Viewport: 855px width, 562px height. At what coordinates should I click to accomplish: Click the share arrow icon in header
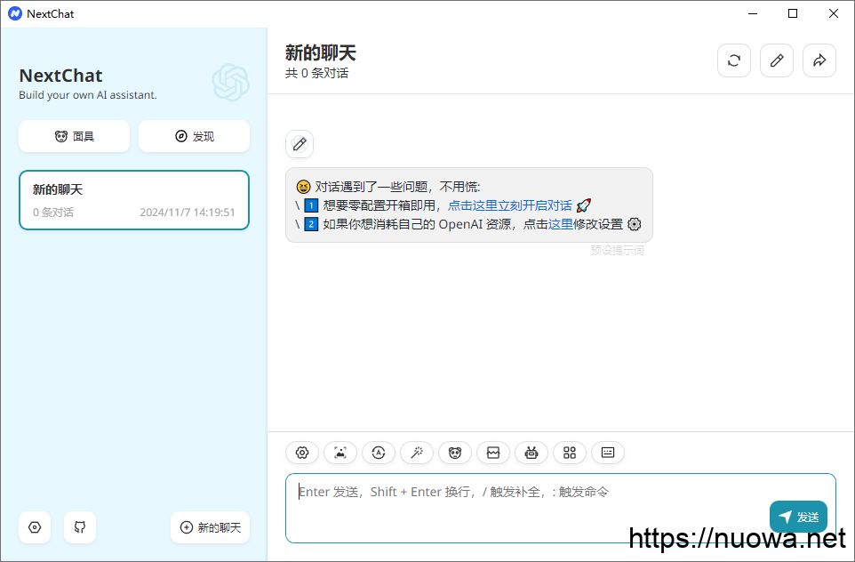point(819,60)
